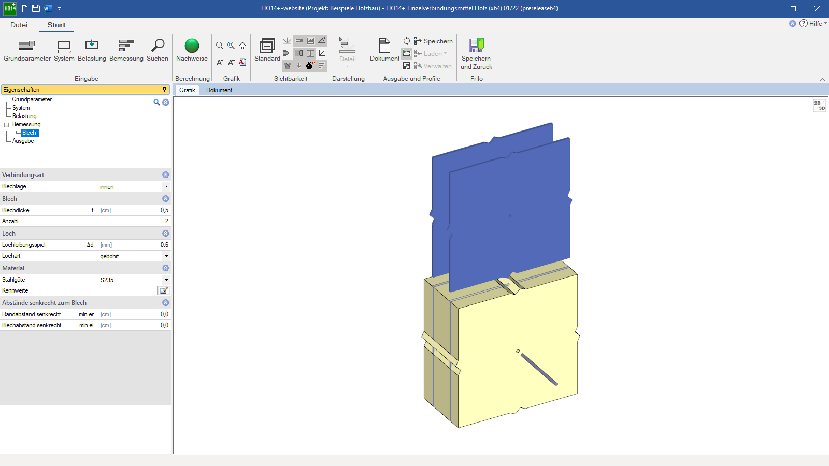829x466 pixels.
Task: Open the System input ribbon button
Action: [64, 51]
